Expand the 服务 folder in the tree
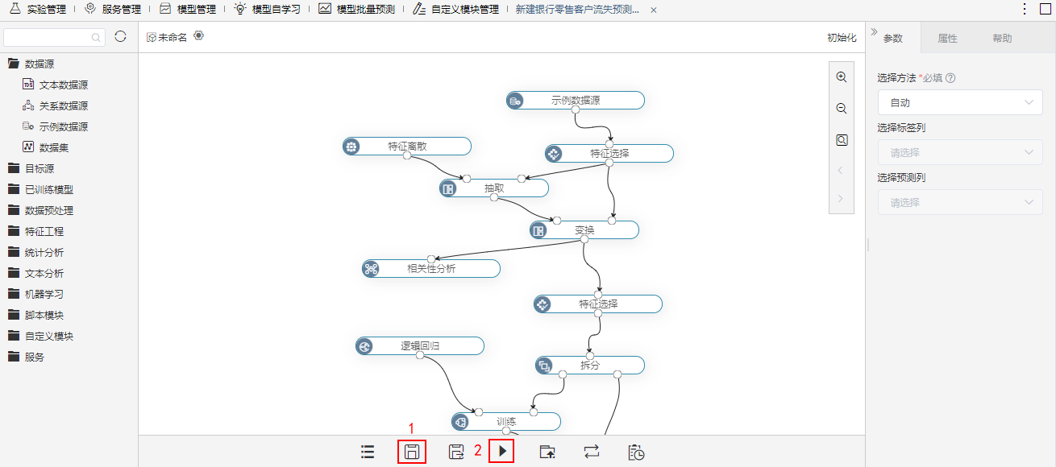 coord(26,357)
